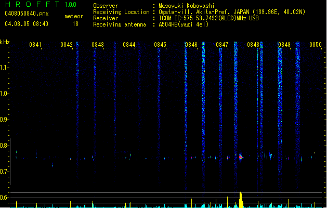
Task: Click the bright red meteor echo after 0847
Action: point(241,157)
